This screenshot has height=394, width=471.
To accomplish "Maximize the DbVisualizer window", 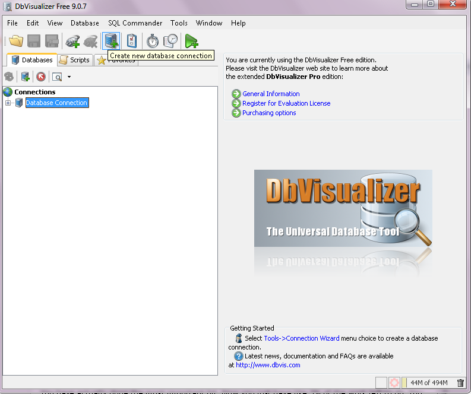I will (x=431, y=4).
